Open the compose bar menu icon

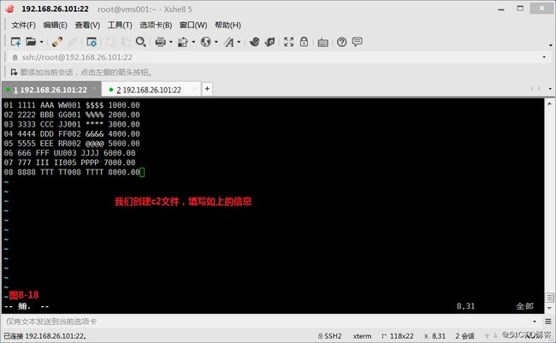(548, 322)
